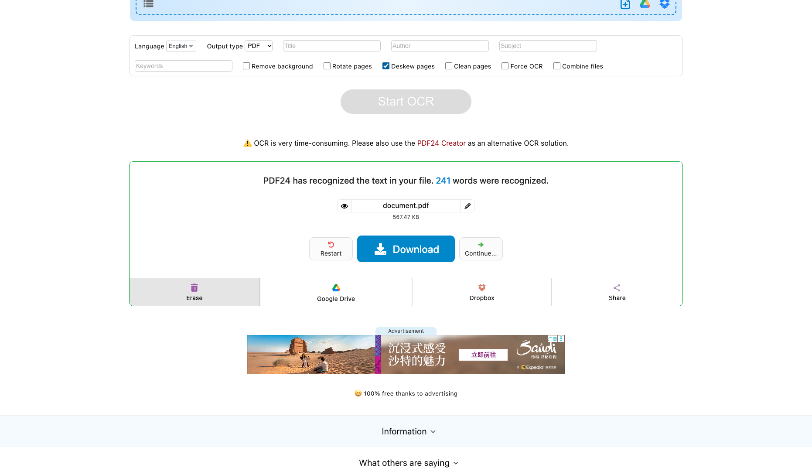Image resolution: width=812 pixels, height=468 pixels.
Task: Click the Restart button
Action: 331,249
